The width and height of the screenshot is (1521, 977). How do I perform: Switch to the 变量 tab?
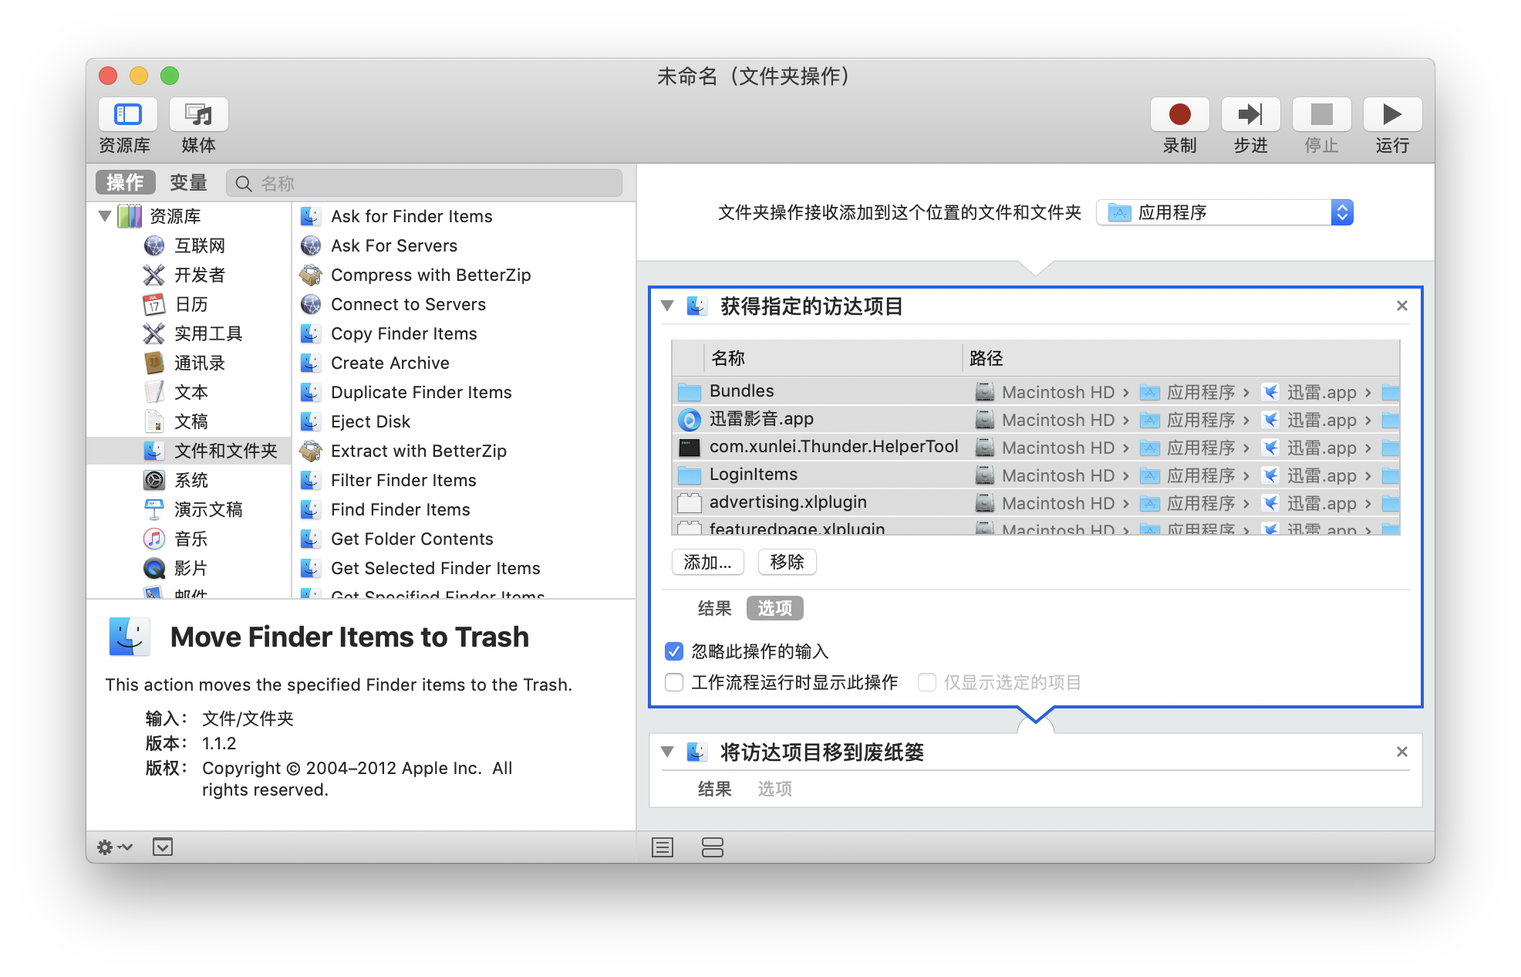(x=188, y=183)
